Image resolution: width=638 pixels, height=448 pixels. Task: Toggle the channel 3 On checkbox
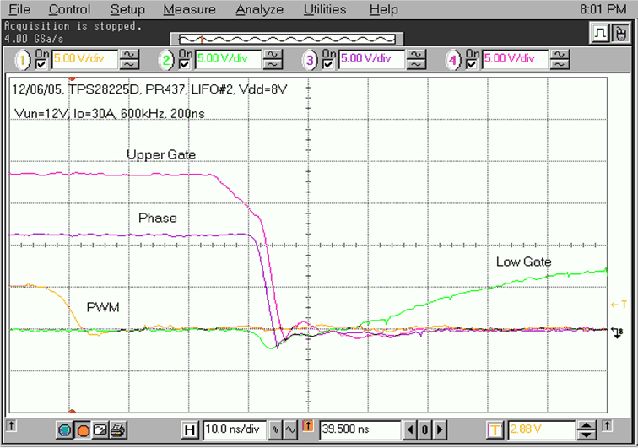(328, 64)
